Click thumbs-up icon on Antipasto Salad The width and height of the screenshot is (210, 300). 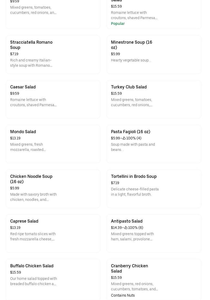(126, 228)
